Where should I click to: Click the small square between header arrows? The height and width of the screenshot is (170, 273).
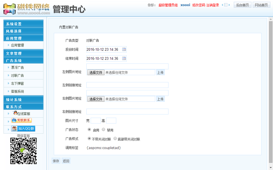click(x=226, y=5)
